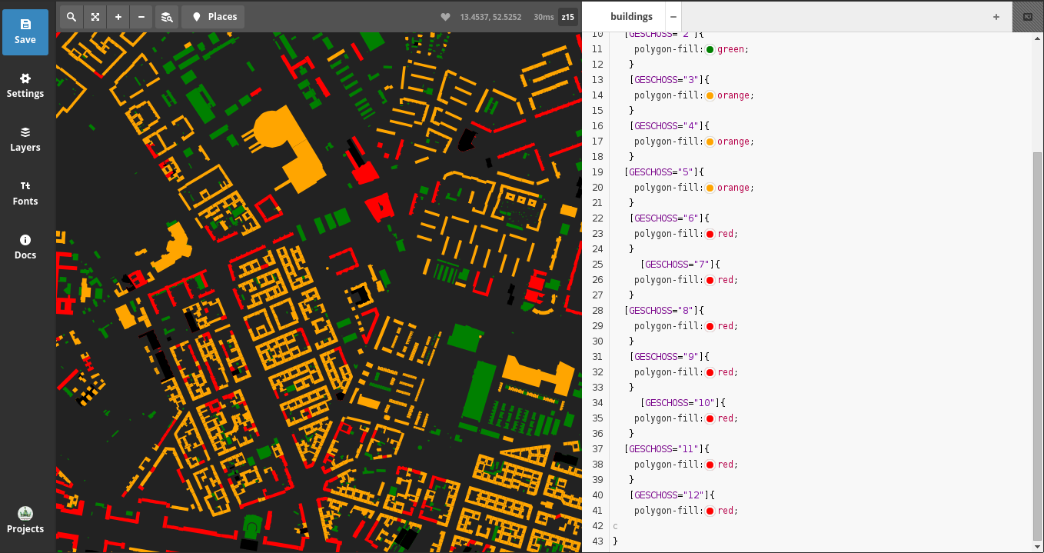Image resolution: width=1044 pixels, height=553 pixels.
Task: Place cursor on [GESCHOSS="9"] selector
Action: pyautogui.click(x=667, y=357)
